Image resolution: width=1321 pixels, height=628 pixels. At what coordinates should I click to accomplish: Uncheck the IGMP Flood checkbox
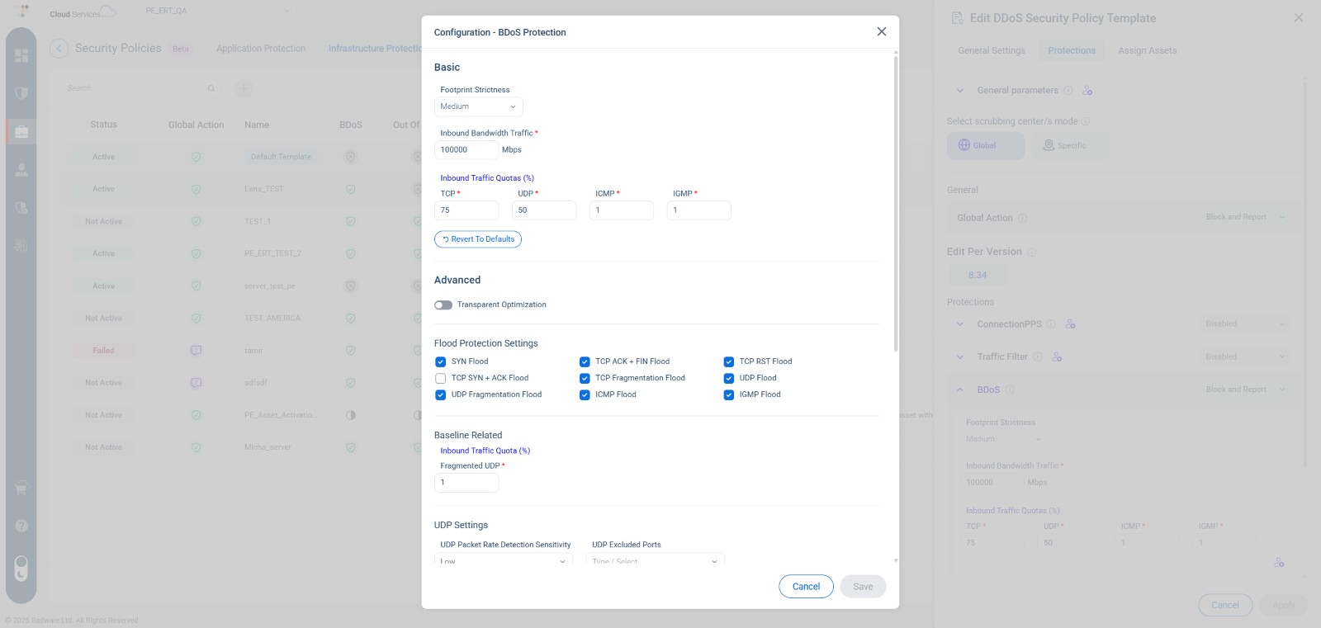point(729,394)
